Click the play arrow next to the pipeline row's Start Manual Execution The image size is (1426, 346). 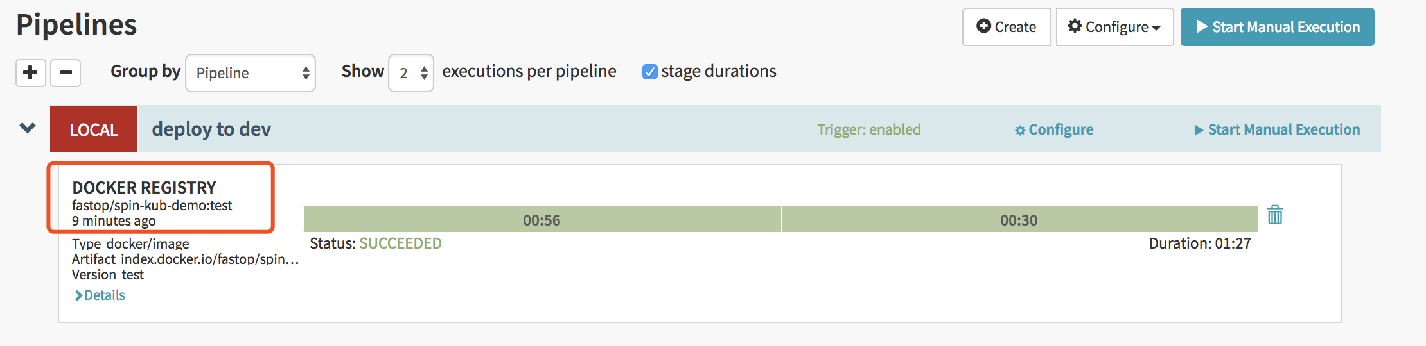(1199, 130)
